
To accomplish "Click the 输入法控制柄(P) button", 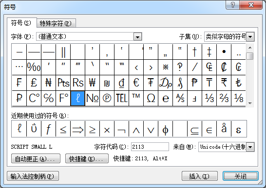I will (x=33, y=176).
